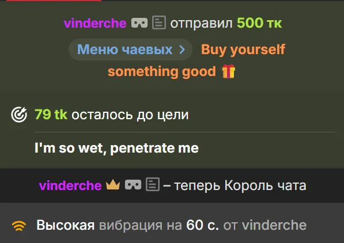Click the '60 с.' vibration duration text
Viewport: 344px width, 243px height.
pos(202,225)
